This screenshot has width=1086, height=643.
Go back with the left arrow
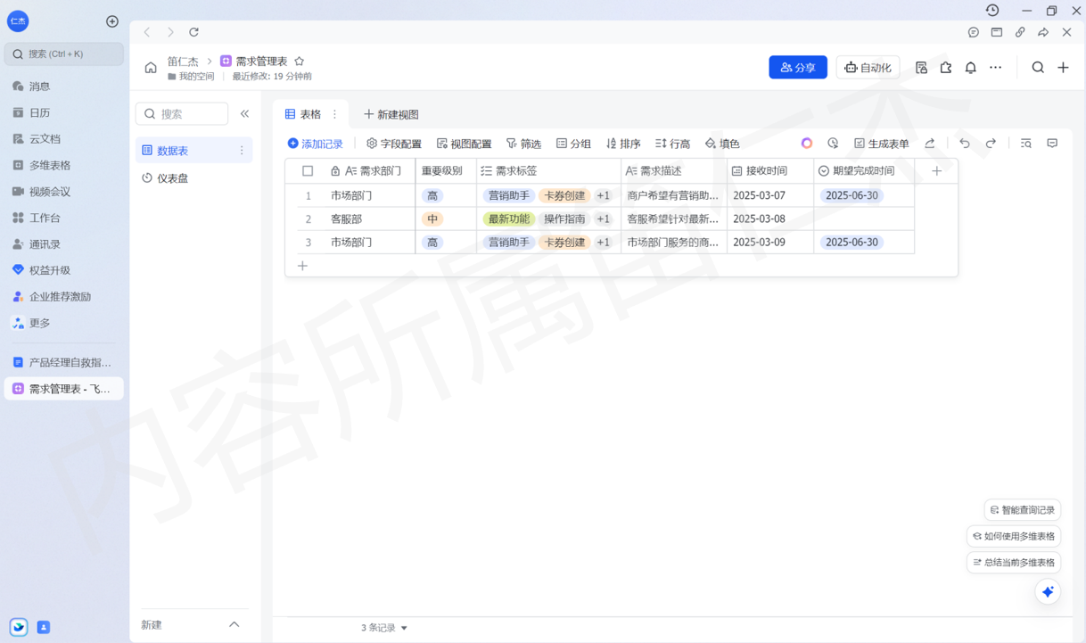coord(147,32)
